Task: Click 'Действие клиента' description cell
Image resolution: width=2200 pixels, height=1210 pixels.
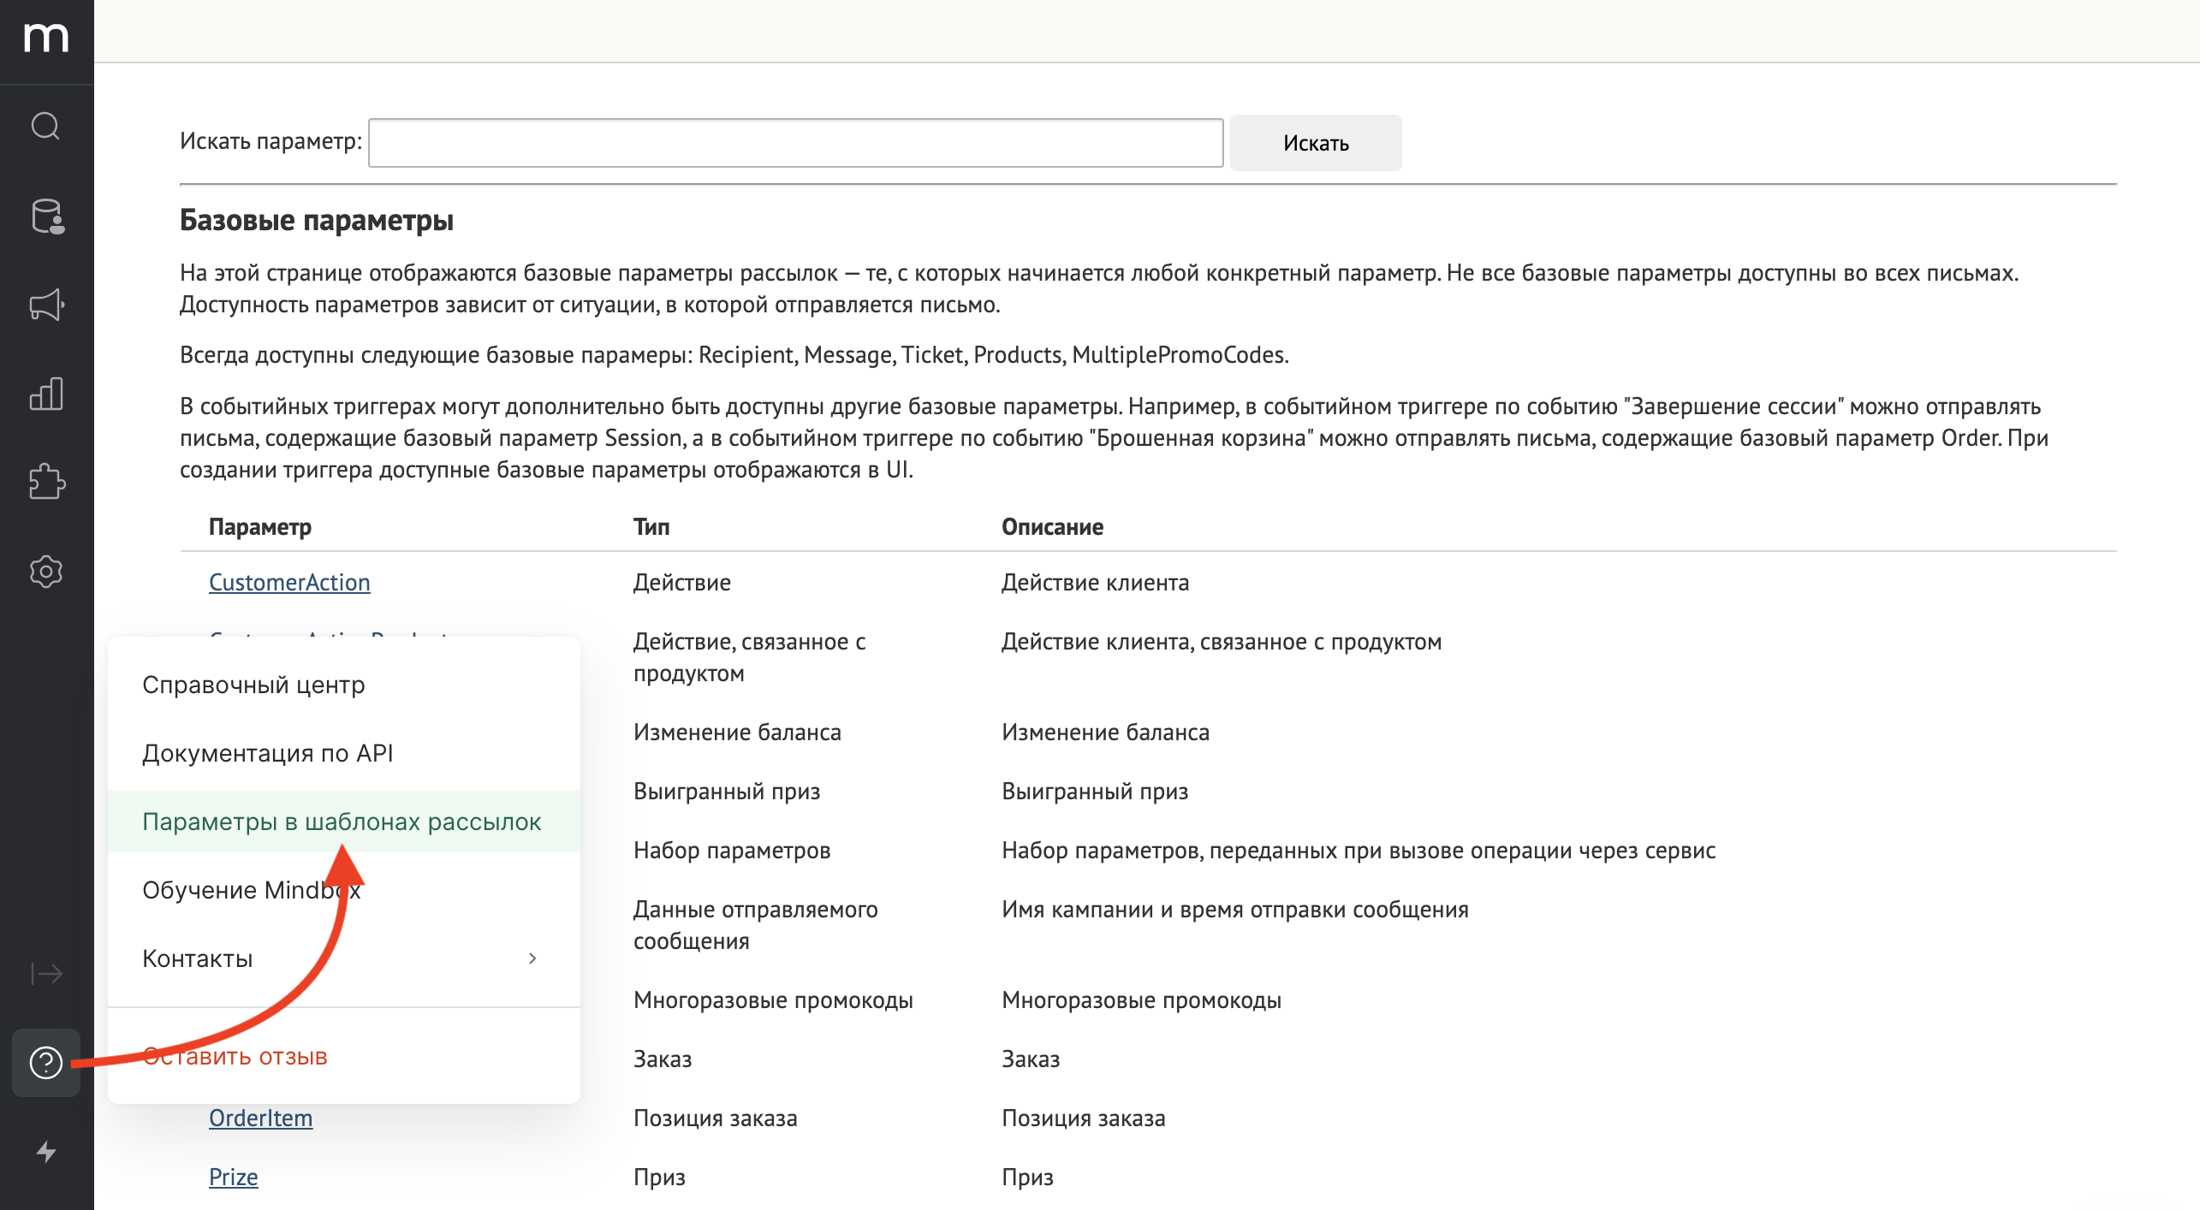Action: pos(1095,582)
